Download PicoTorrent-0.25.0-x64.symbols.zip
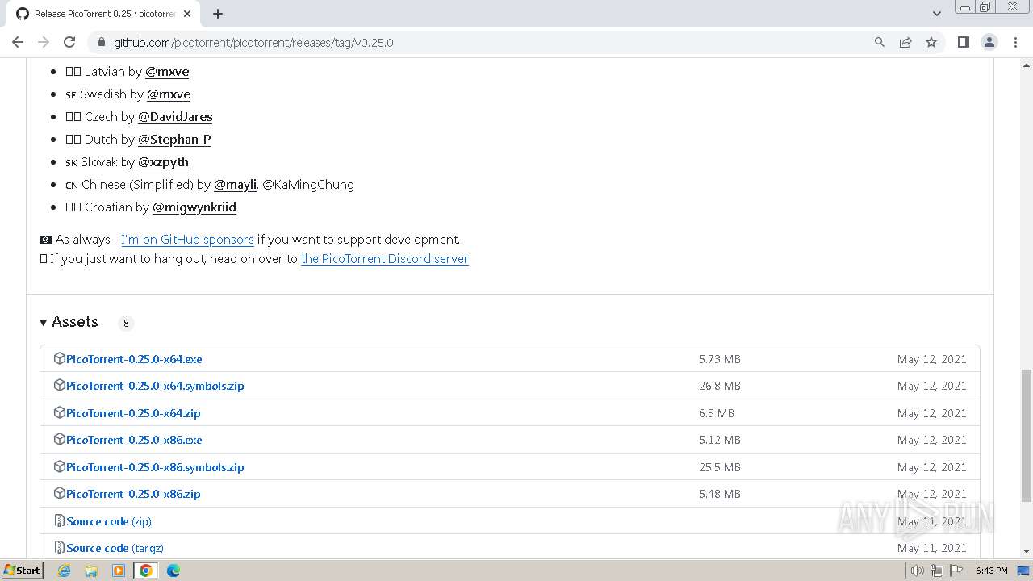 pyautogui.click(x=155, y=386)
